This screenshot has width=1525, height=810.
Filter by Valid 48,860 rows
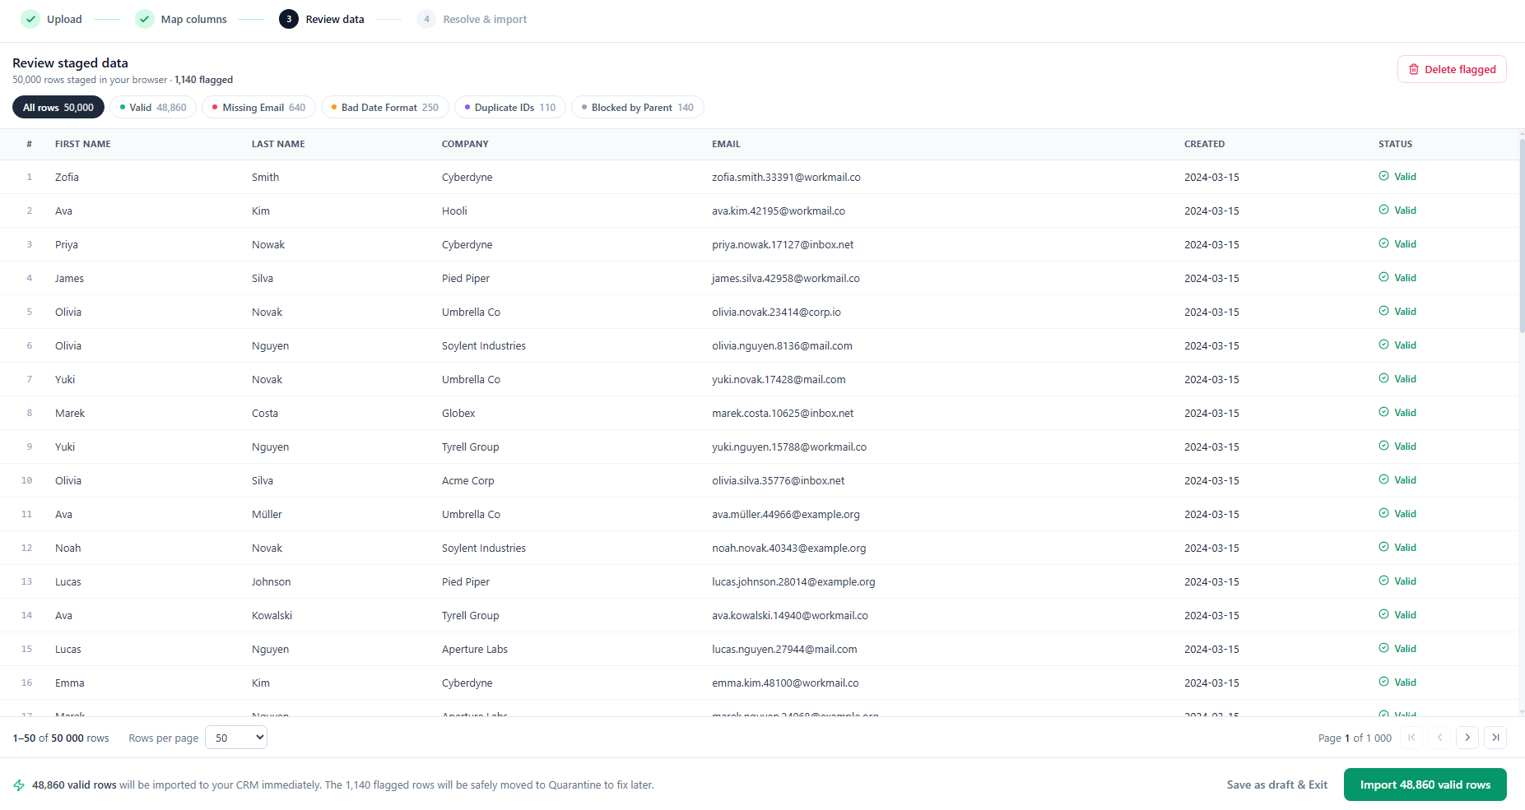(x=153, y=108)
